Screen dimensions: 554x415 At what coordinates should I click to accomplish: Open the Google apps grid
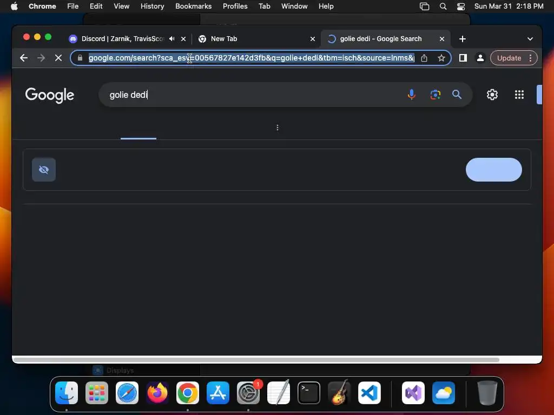[x=519, y=95]
